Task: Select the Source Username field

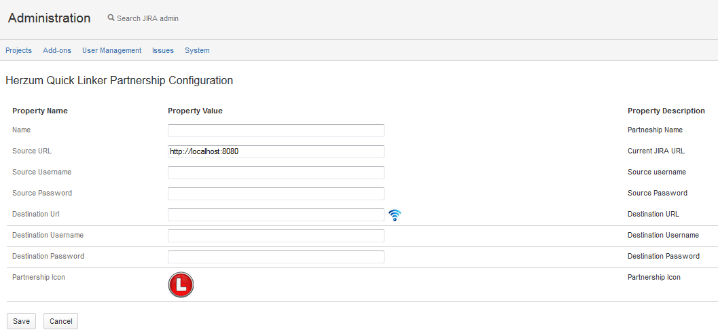Action: coord(276,172)
